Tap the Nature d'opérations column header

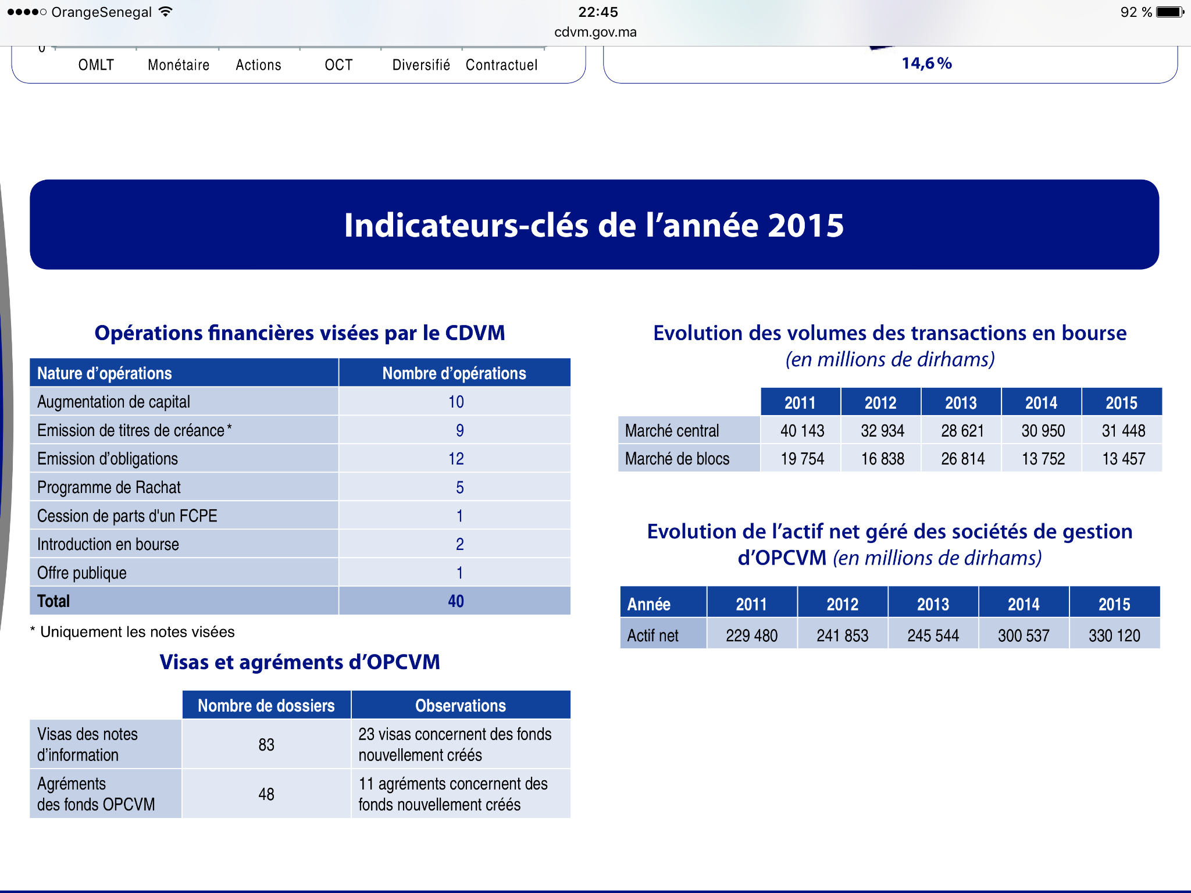tap(105, 373)
